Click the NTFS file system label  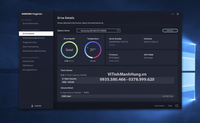86,93
